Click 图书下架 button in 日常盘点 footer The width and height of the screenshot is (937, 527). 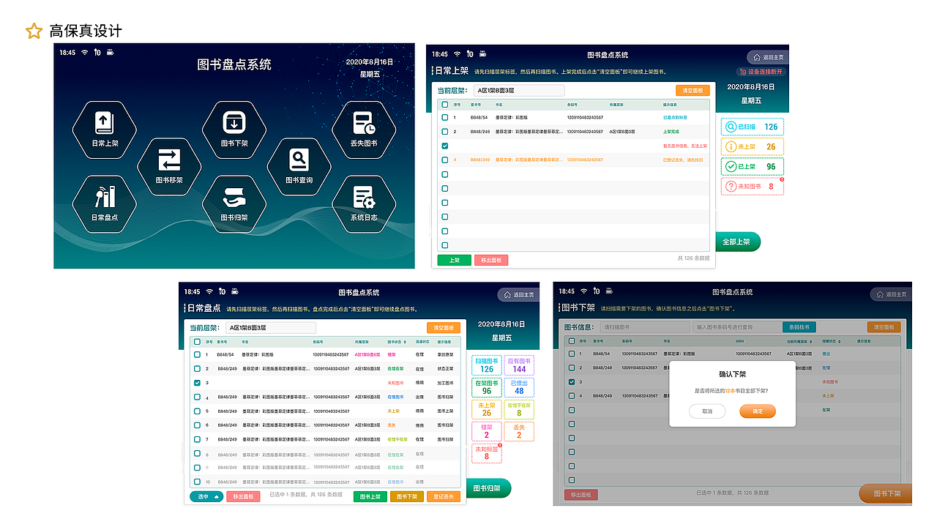click(x=407, y=496)
